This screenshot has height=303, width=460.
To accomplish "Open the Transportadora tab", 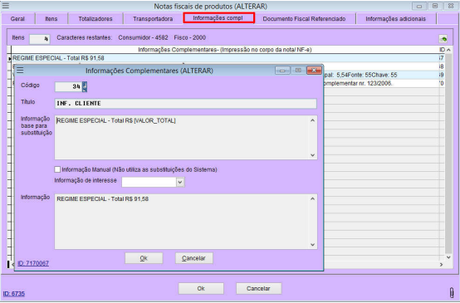I will pos(153,19).
